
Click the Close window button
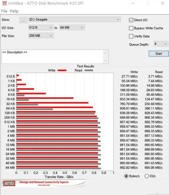162,3
